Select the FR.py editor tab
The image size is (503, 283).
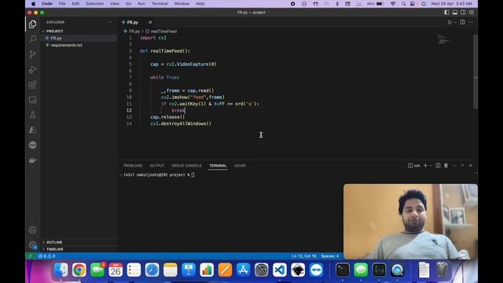point(133,22)
